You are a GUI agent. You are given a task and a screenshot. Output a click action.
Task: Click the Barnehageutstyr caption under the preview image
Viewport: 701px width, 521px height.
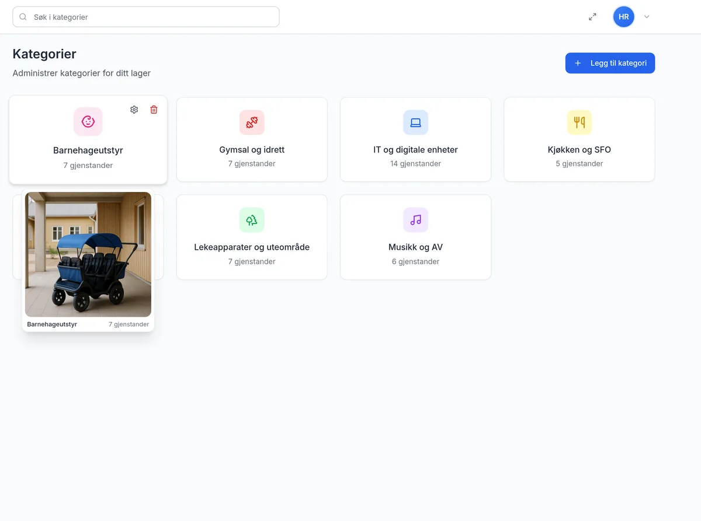52,324
